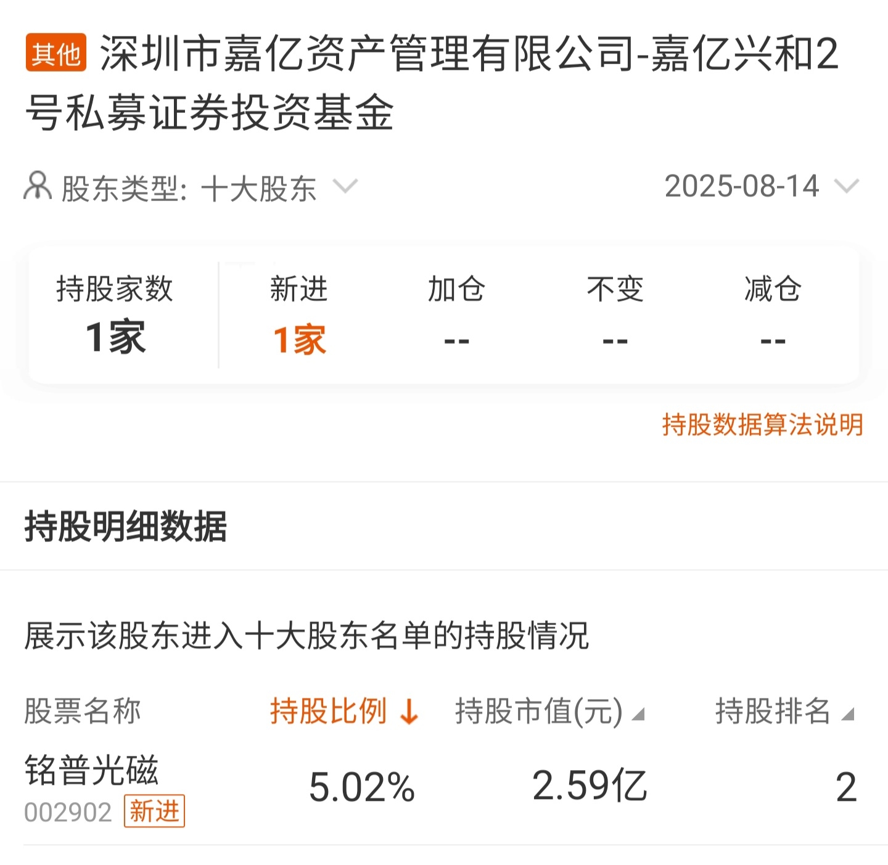Tap the 持股家数 1家 summary
This screenshot has width=888, height=865.
[x=115, y=315]
